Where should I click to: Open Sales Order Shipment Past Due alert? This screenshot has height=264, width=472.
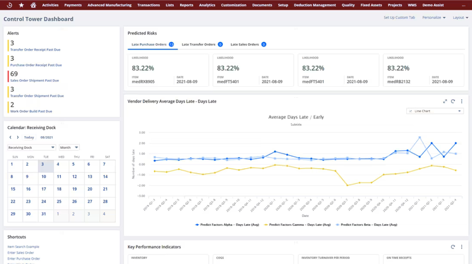35,81
